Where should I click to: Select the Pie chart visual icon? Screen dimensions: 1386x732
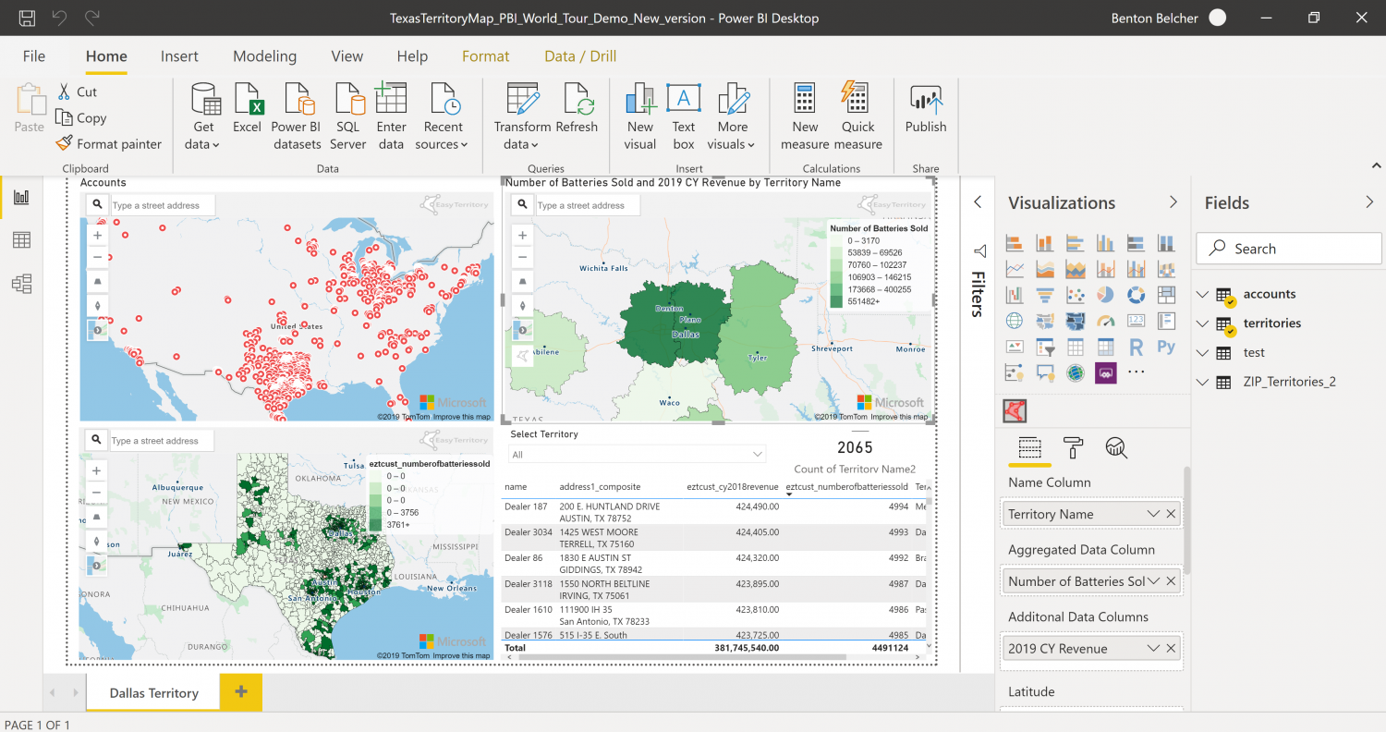[1105, 294]
